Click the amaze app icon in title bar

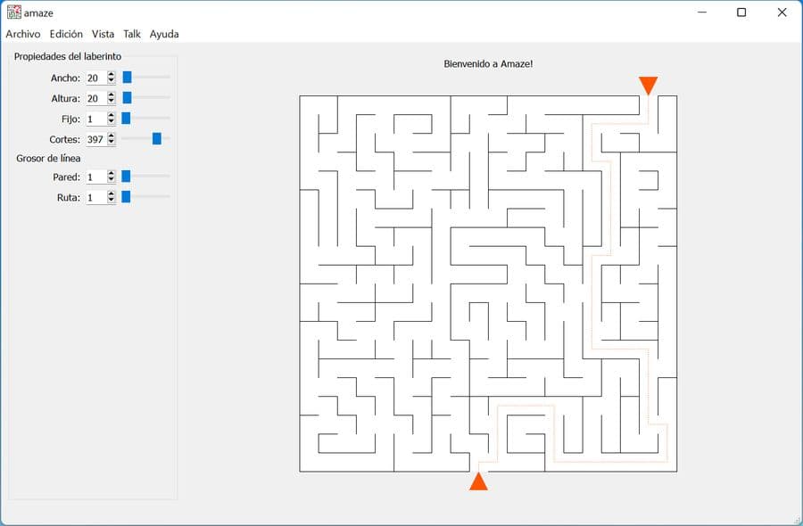(x=13, y=12)
